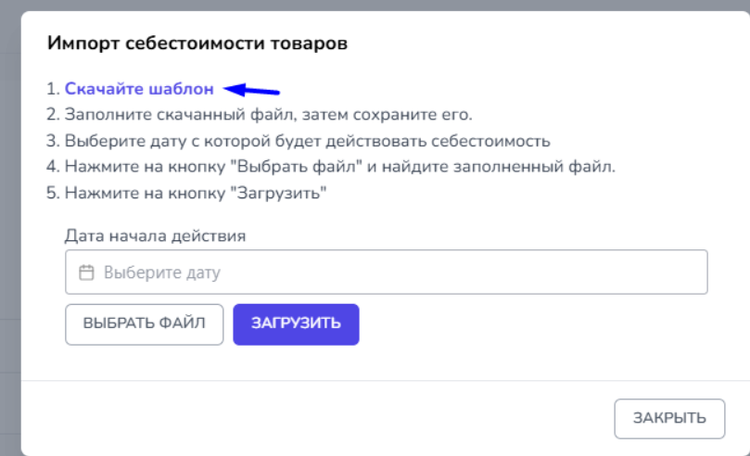Click the empty footer area left of "Закрыть"

[x=315, y=418]
